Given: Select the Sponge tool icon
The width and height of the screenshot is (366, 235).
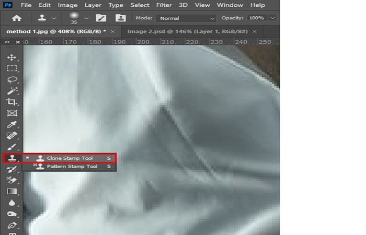Looking at the screenshot, I should click(x=12, y=214).
